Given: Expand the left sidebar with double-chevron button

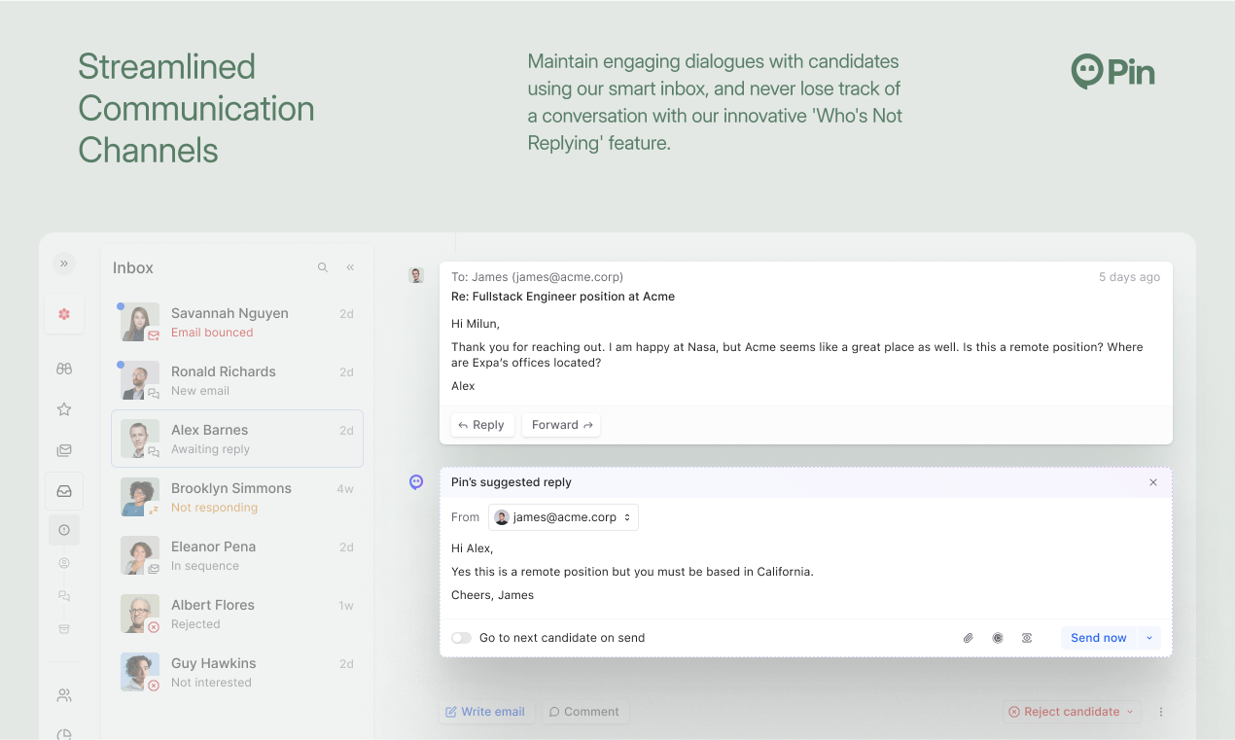Looking at the screenshot, I should coord(64,264).
